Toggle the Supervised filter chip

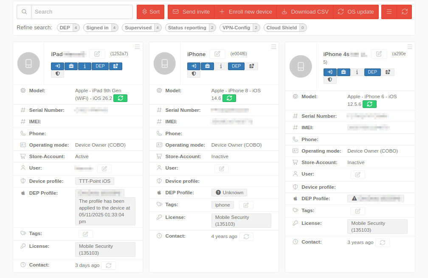pos(141,28)
